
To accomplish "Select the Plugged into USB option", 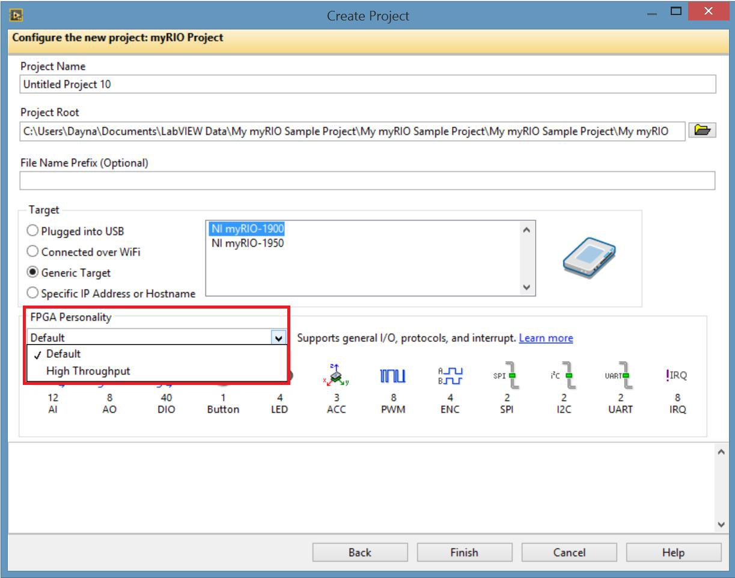I will (x=32, y=231).
